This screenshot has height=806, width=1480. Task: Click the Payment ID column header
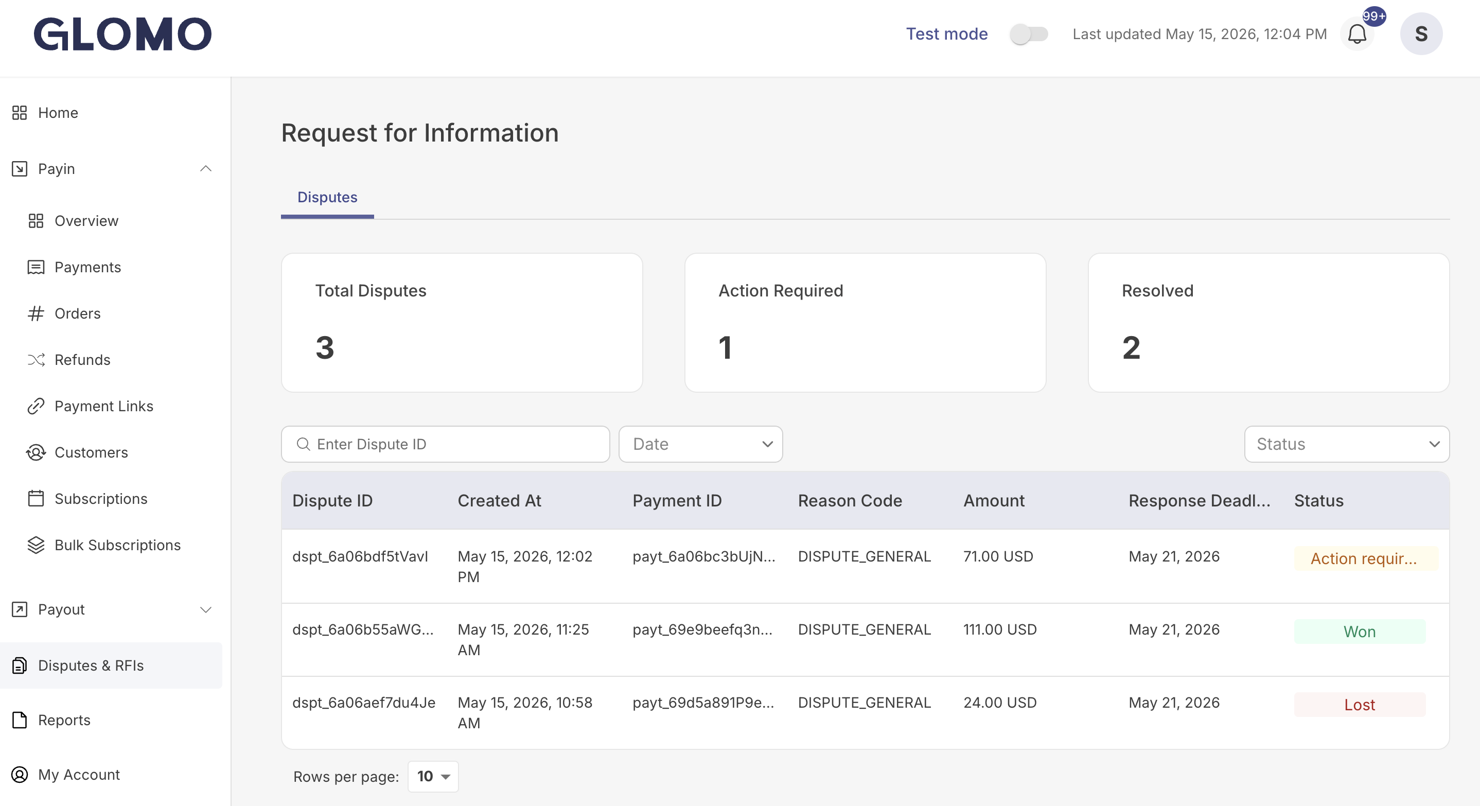click(677, 501)
